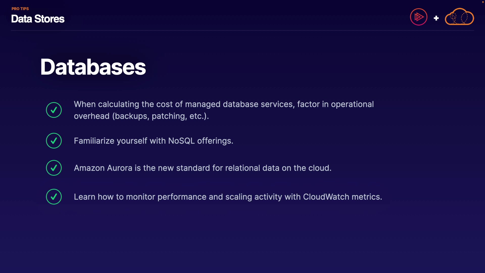485x273 pixels.
Task: Click the Pluralsight play-button logo
Action: [x=419, y=17]
